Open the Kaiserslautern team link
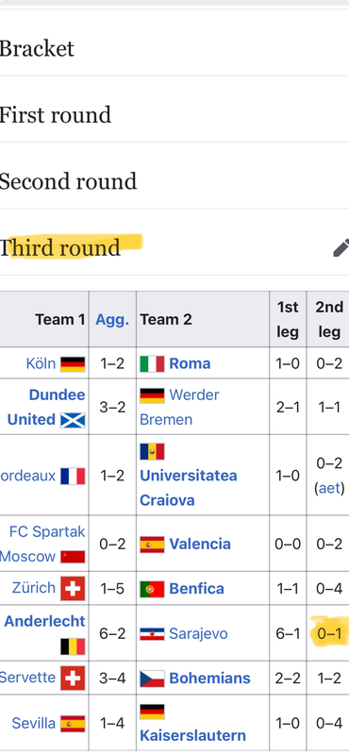This screenshot has width=349, height=755. pos(192,736)
